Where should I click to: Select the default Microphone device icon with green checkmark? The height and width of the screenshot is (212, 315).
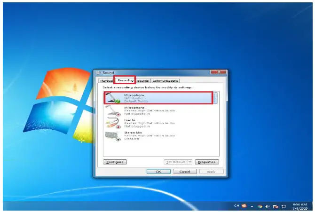click(x=113, y=98)
